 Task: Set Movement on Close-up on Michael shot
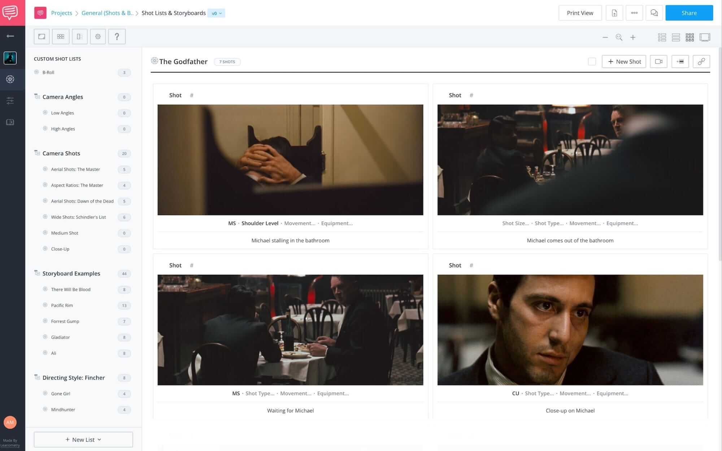pos(575,394)
